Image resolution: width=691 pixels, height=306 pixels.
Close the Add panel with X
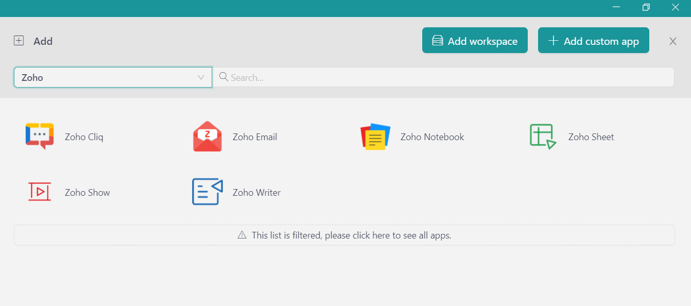673,41
